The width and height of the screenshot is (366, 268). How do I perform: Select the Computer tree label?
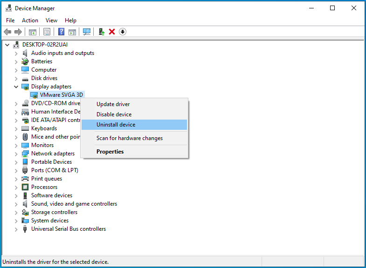point(44,70)
